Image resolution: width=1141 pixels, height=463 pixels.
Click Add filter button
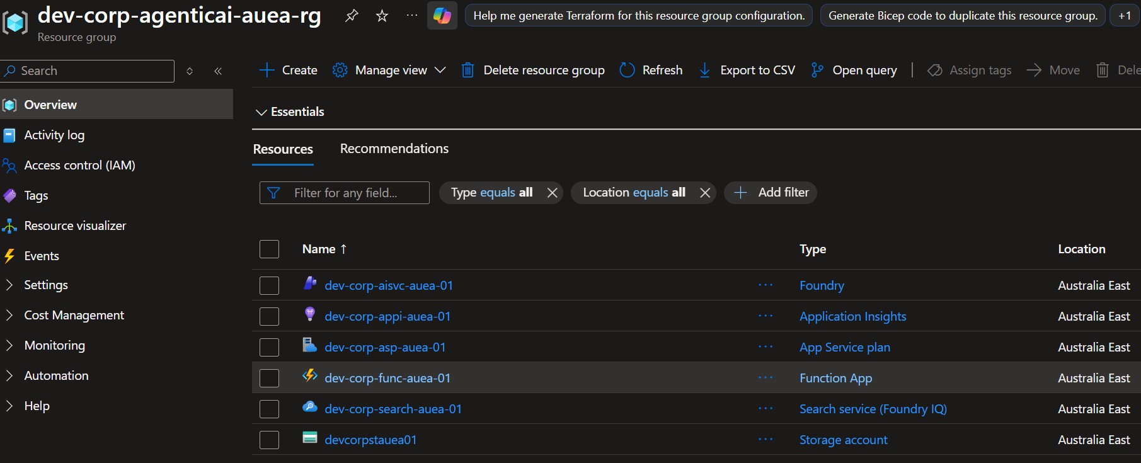tap(771, 193)
